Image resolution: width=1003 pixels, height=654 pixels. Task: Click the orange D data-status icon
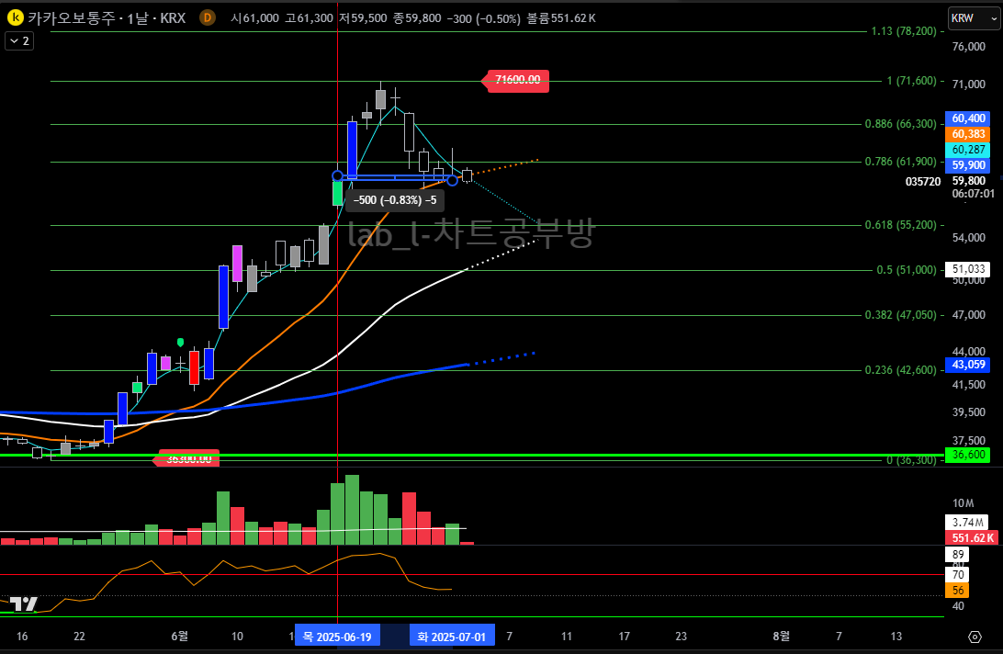click(207, 18)
